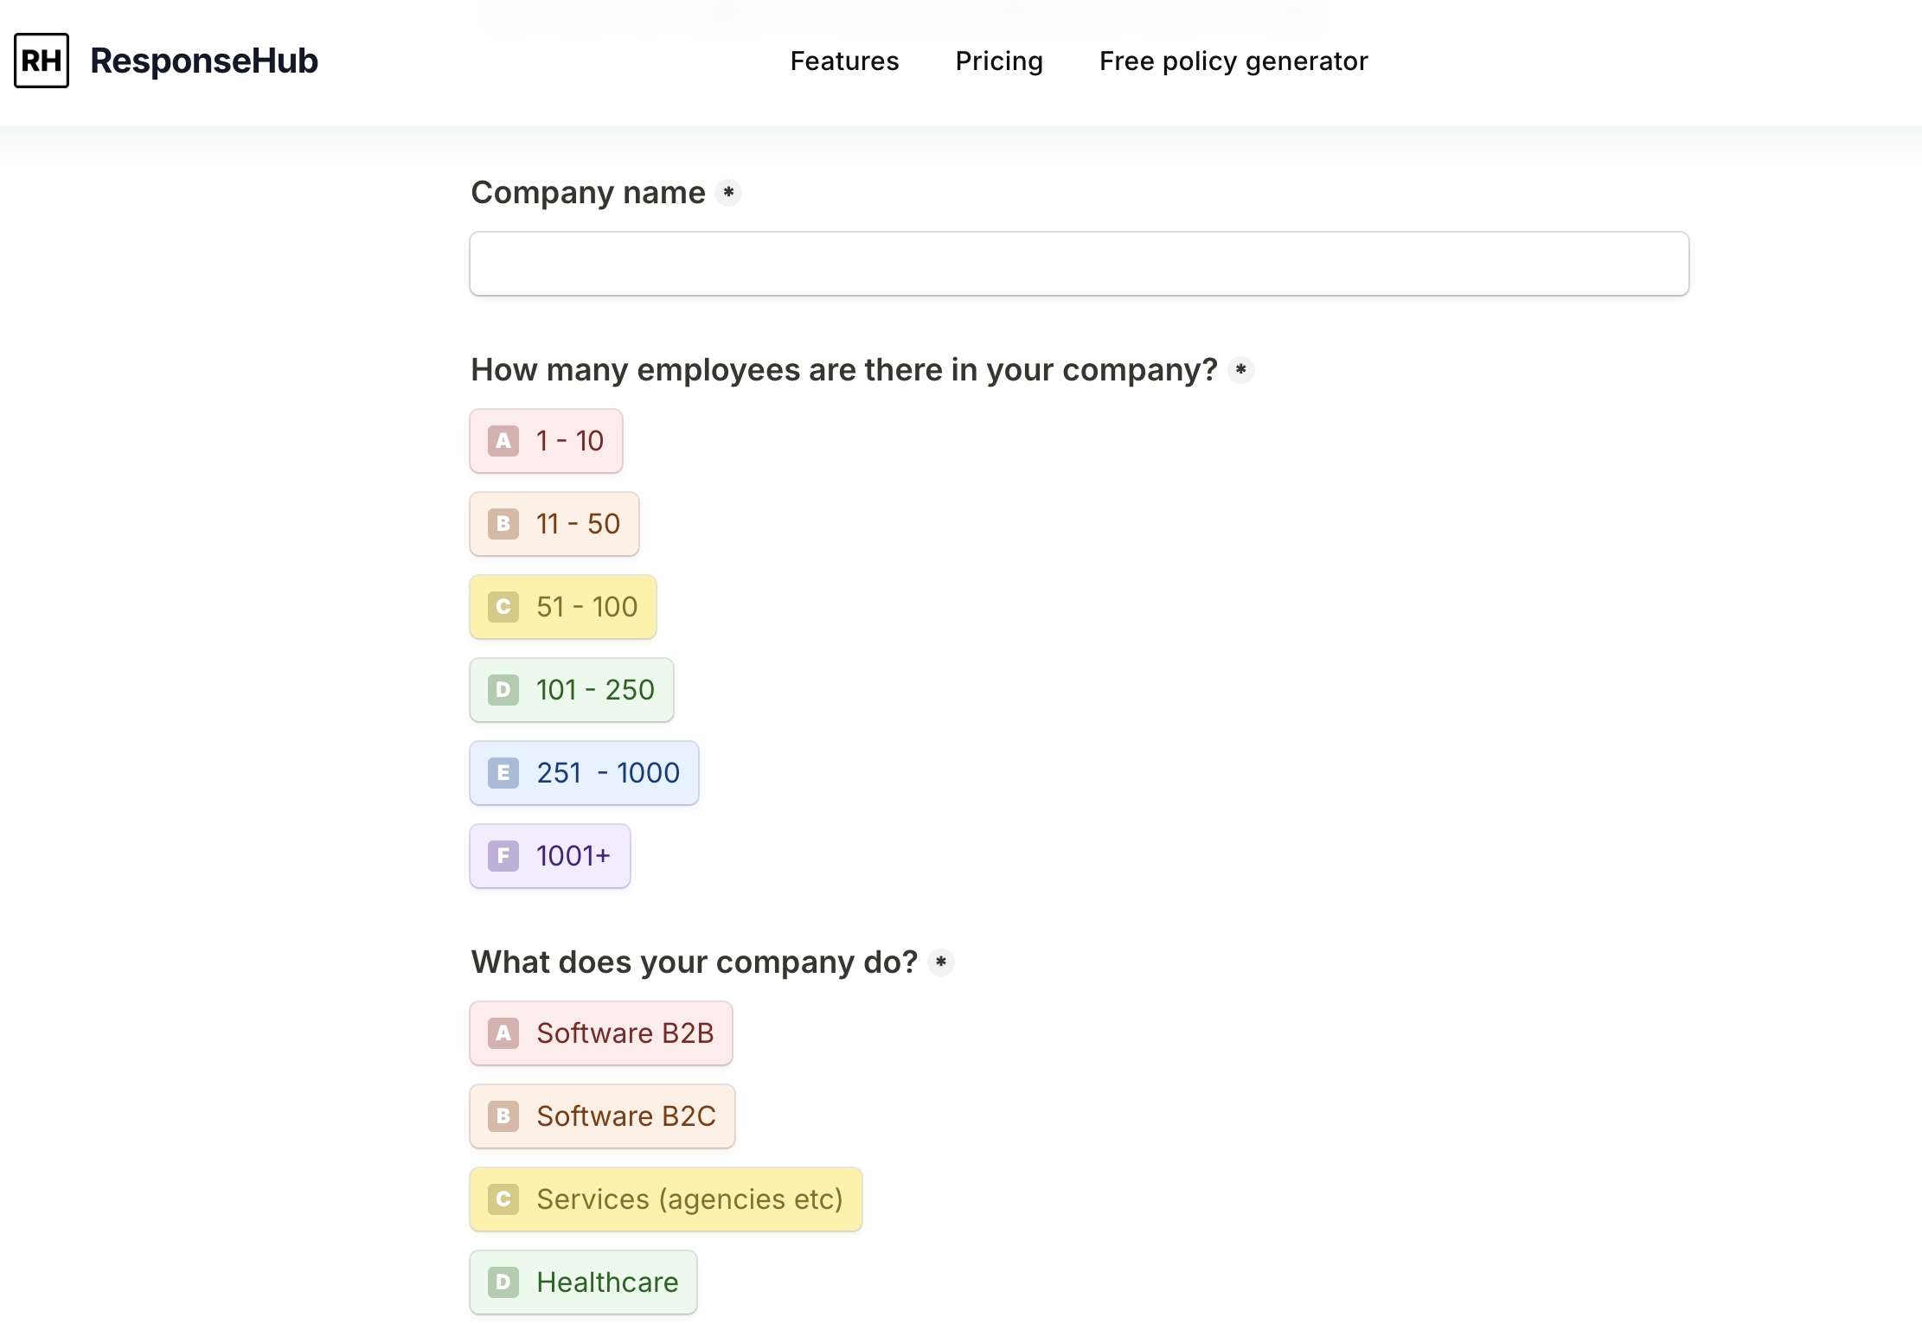Open the Free policy generator link

tap(1233, 61)
